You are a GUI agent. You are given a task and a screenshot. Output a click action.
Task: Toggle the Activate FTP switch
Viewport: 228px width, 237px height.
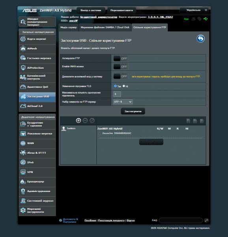pyautogui.click(x=120, y=58)
